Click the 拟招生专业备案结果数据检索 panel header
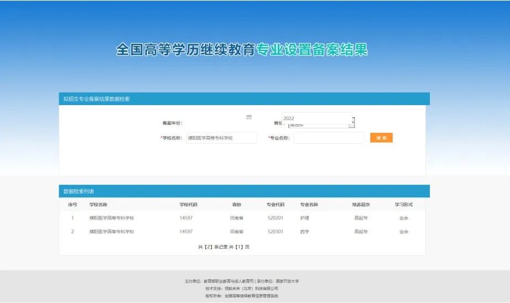The image size is (510, 303). click(244, 99)
